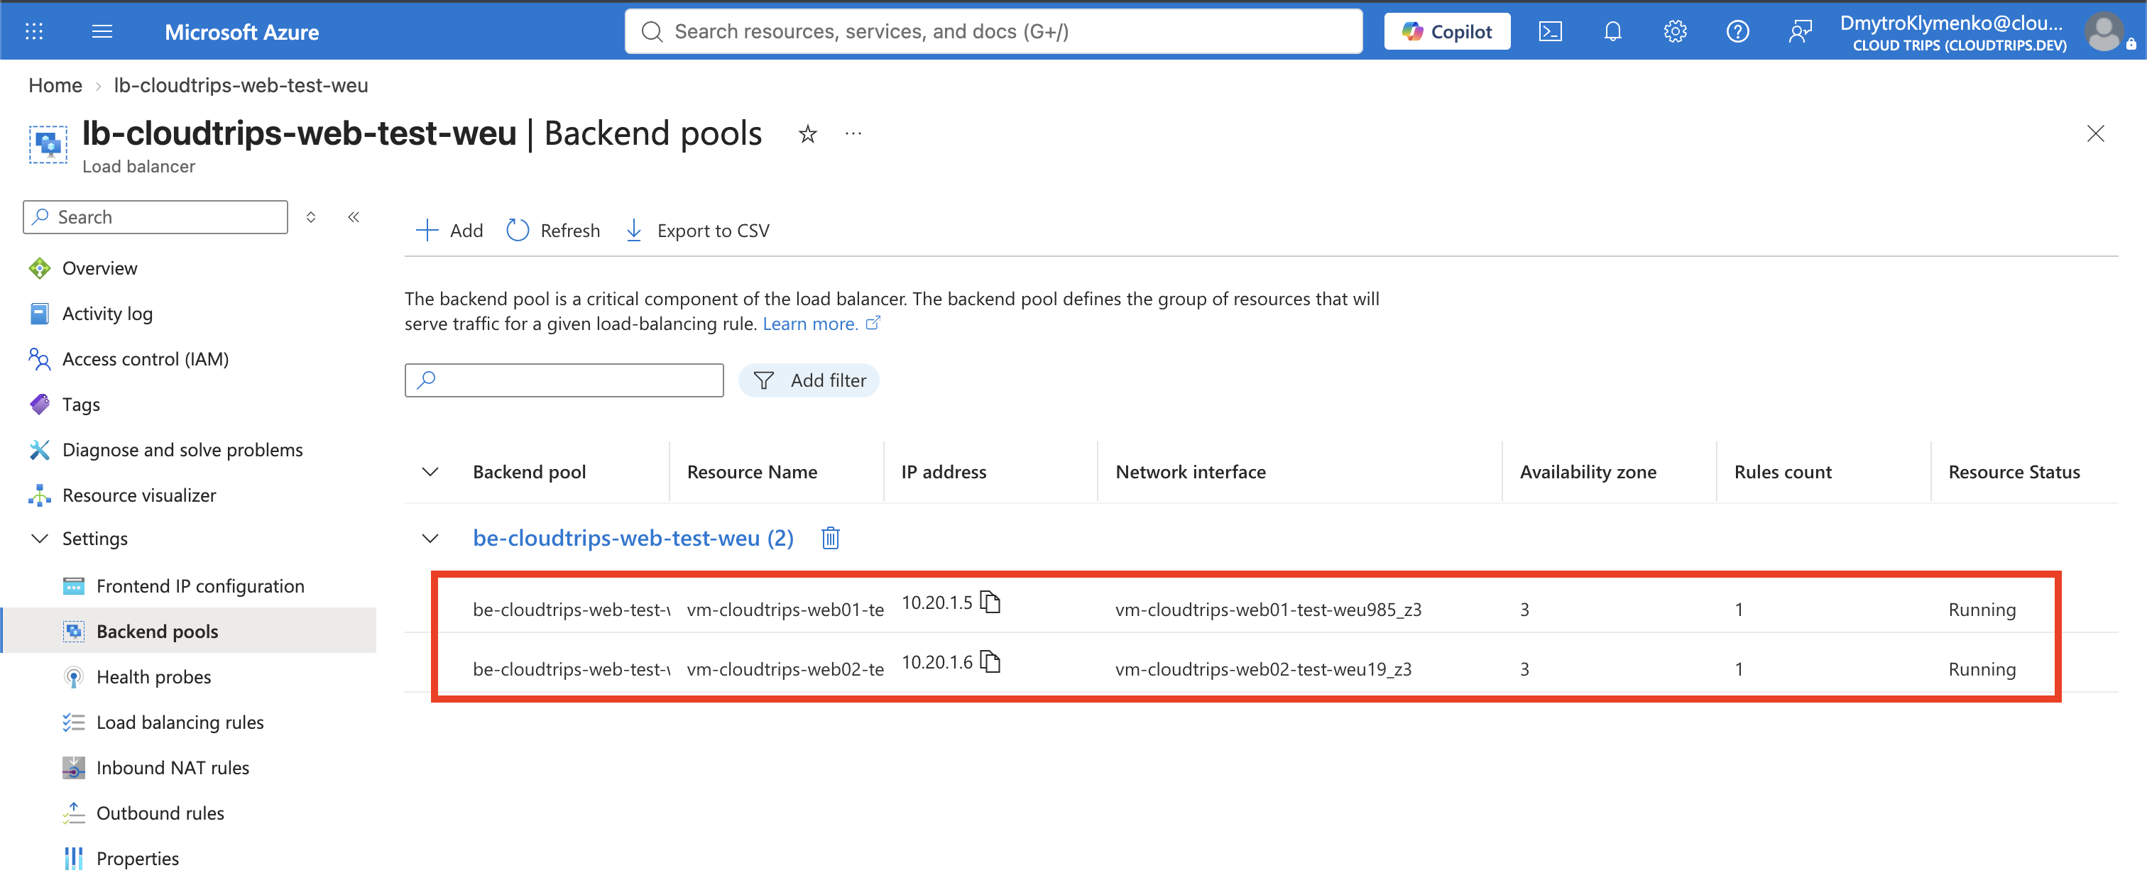Delete the be-cloudtrips-web-test-weu pool trash icon
2147x880 pixels.
(830, 539)
